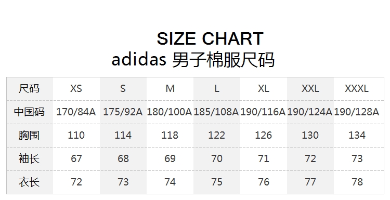Viewport: 390px width, 200px height.
Task: Click chest value 122 under L
Action: [216, 135]
